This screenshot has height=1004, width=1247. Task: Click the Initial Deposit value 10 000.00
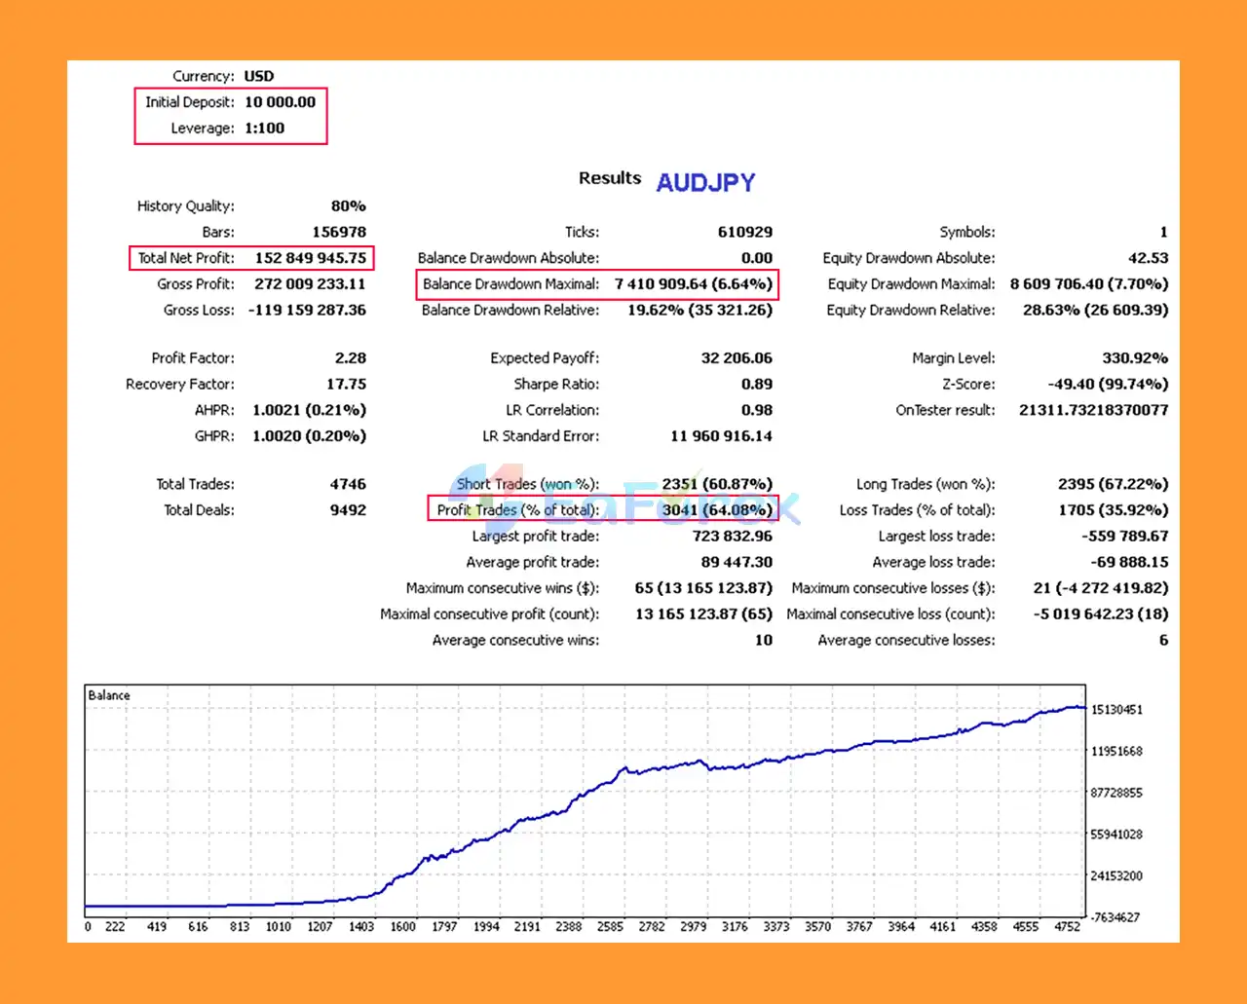[x=280, y=102]
